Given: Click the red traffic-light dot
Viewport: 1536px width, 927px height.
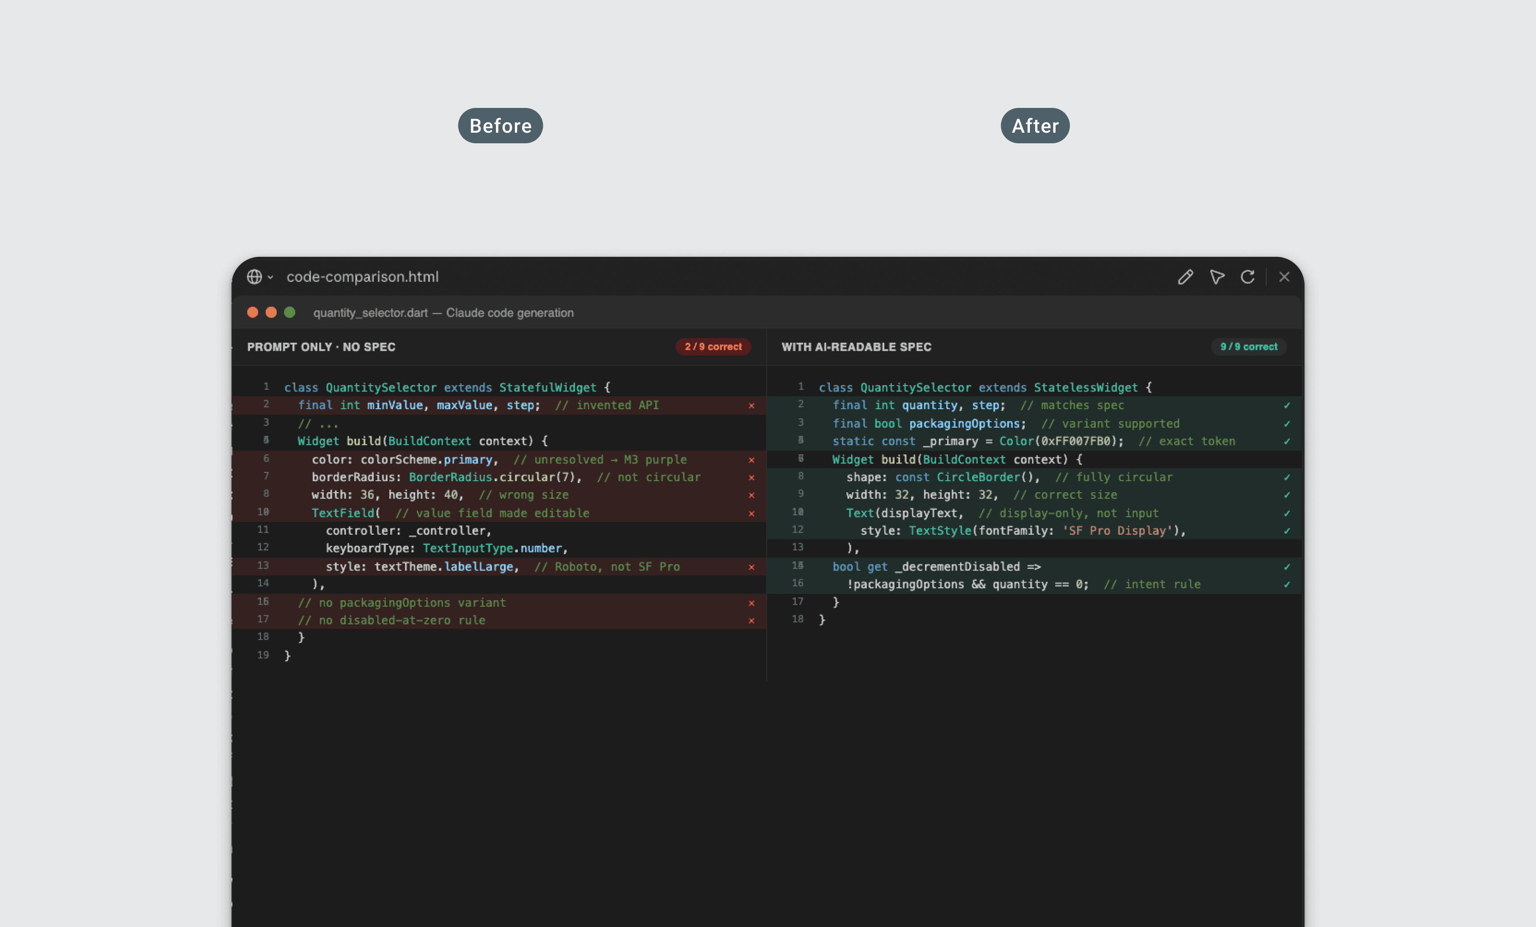Looking at the screenshot, I should click(x=253, y=312).
